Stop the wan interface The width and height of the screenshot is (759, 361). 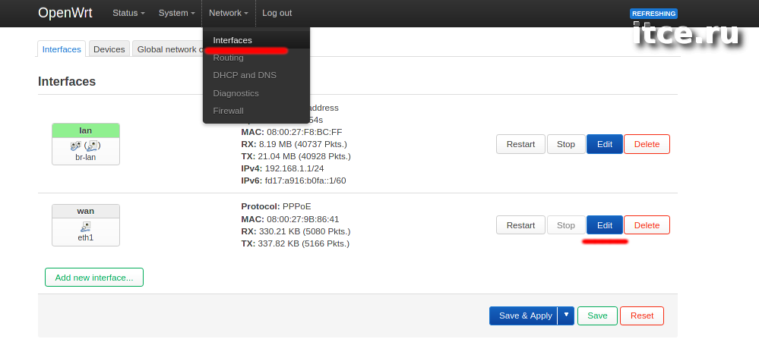click(x=566, y=225)
